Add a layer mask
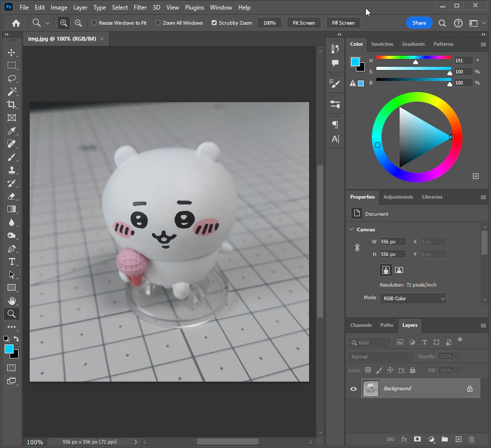Screen dimensions: 491x448 point(417,439)
